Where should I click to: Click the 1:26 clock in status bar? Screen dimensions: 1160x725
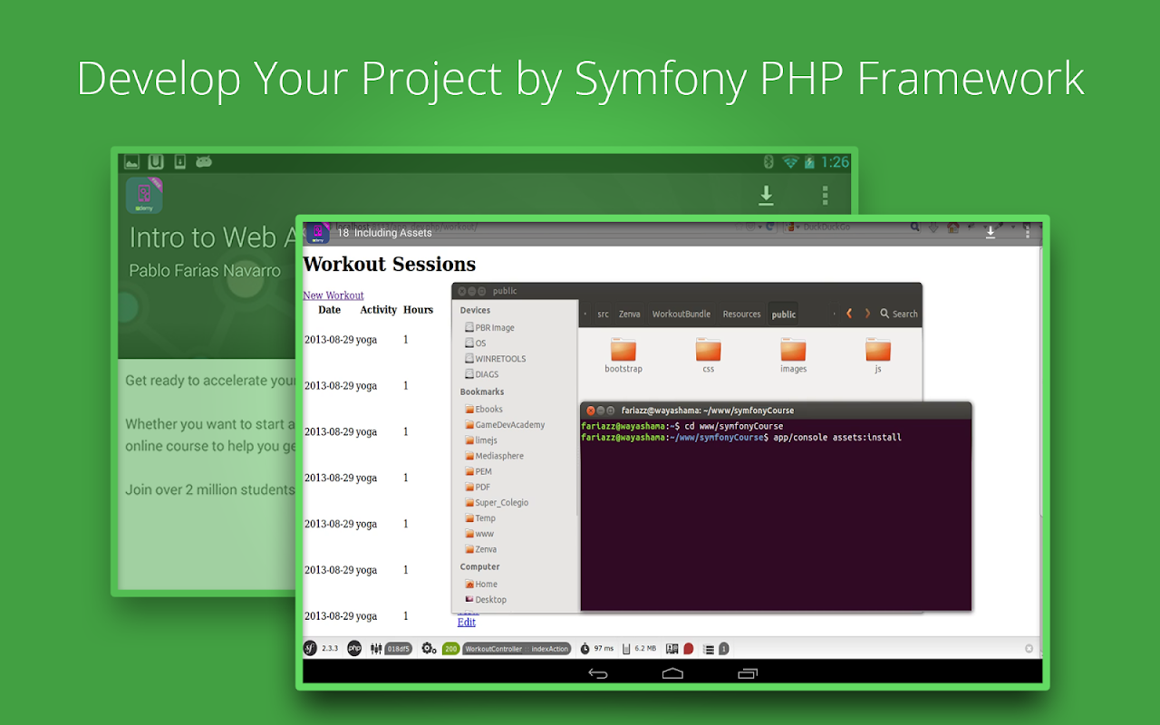pos(835,162)
